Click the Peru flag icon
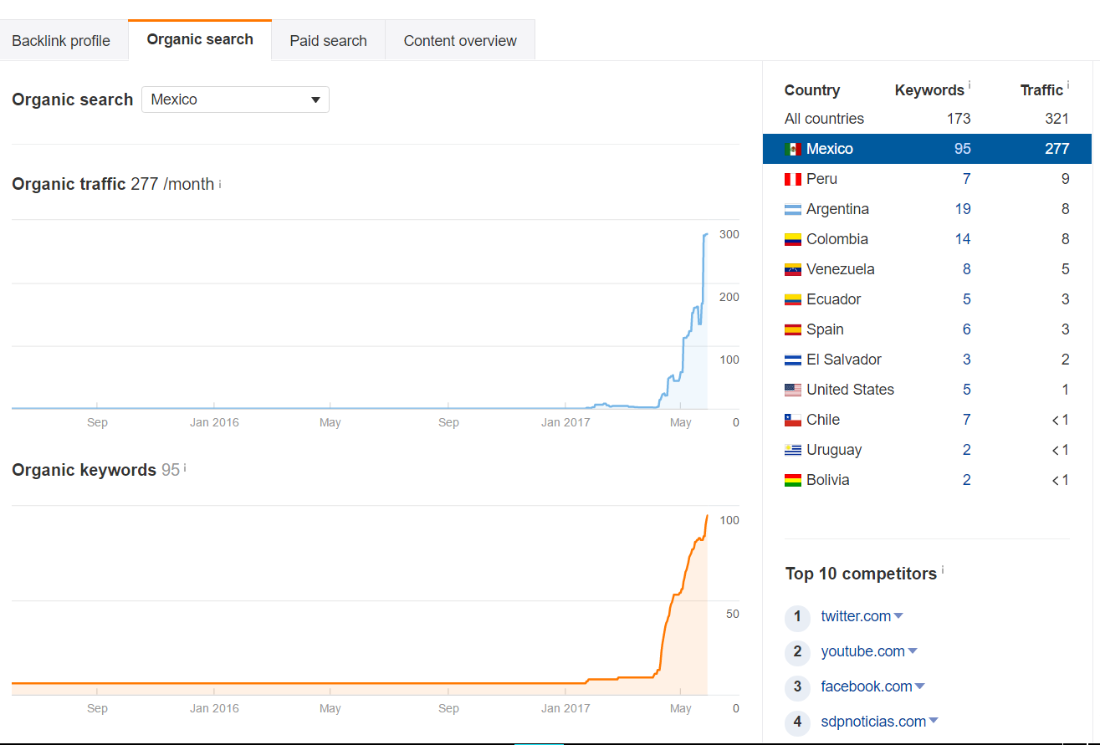1100x745 pixels. pyautogui.click(x=793, y=179)
